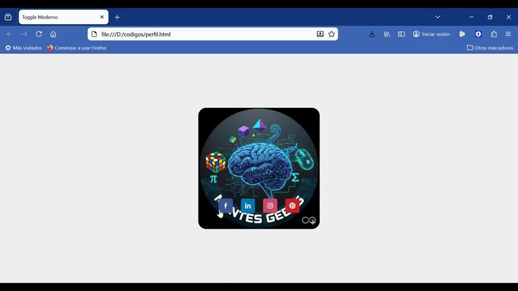Image resolution: width=518 pixels, height=291 pixels.
Task: Bookmark this page with the star
Action: [331, 34]
